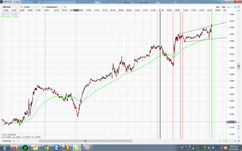
Task: Click the reset chart view icon
Action: 239,141
